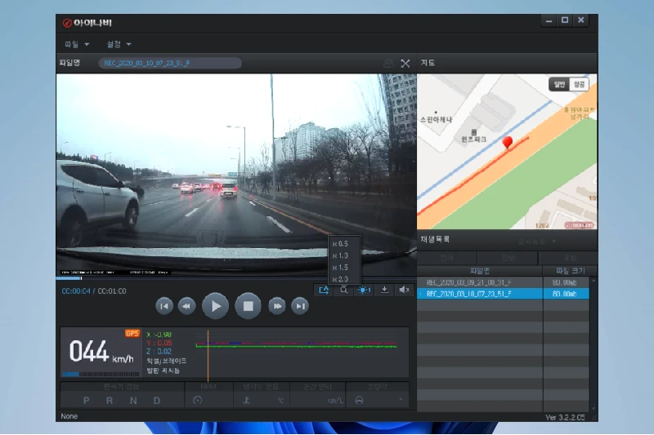The width and height of the screenshot is (654, 435).
Task: Skip to the previous file
Action: 164,306
